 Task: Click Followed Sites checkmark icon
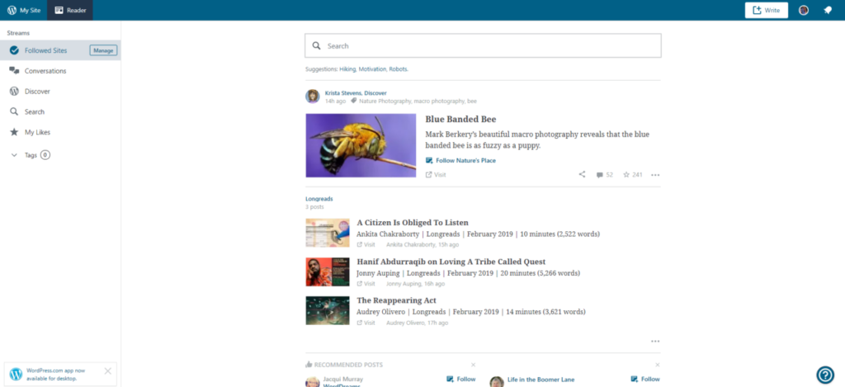click(14, 50)
